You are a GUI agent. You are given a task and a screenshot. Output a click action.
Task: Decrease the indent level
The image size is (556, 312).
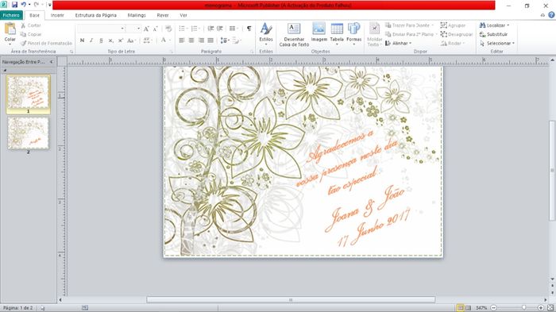click(x=210, y=29)
